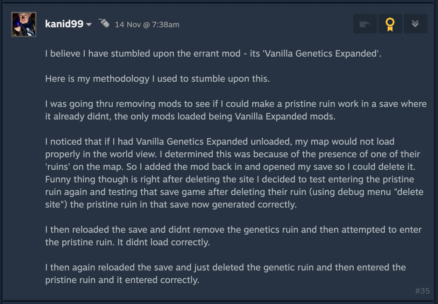438x304 pixels.
Task: Award this post with the yellow ribbon icon
Action: coord(390,24)
